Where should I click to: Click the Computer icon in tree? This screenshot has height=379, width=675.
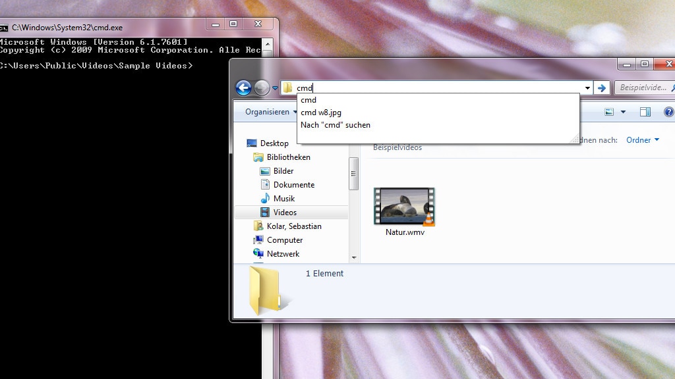258,240
